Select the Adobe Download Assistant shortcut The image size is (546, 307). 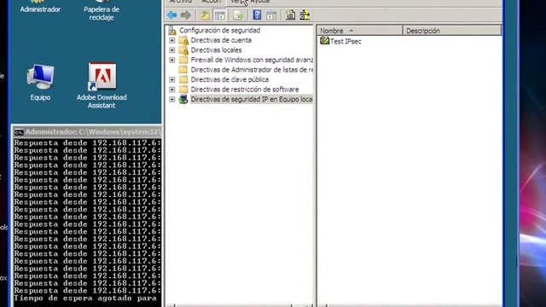(x=102, y=85)
